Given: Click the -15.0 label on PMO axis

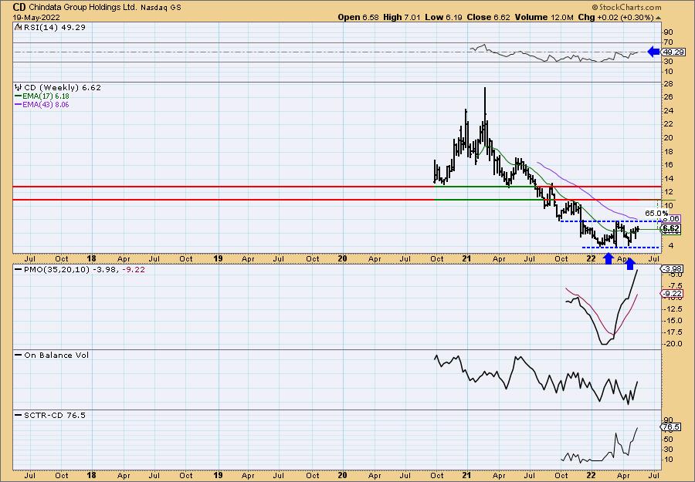Looking at the screenshot, I should [673, 321].
